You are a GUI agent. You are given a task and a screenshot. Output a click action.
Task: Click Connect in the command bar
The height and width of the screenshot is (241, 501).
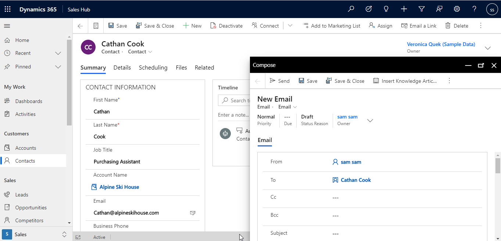pos(265,26)
